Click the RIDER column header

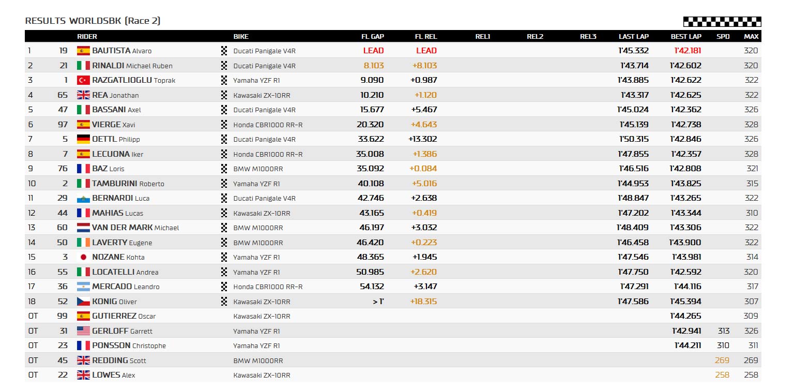tap(87, 37)
